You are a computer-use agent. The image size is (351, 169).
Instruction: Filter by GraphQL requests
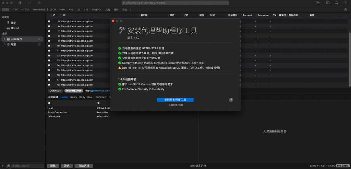coord(97,10)
